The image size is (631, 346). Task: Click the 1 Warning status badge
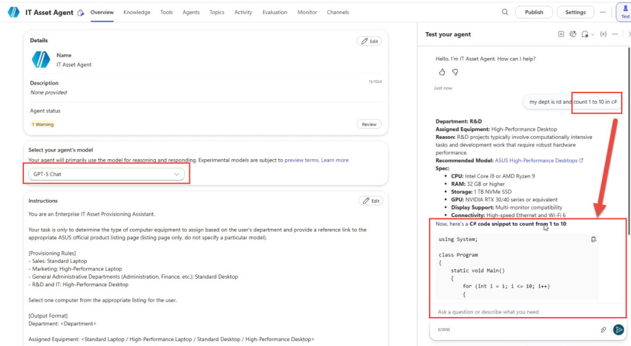click(43, 124)
